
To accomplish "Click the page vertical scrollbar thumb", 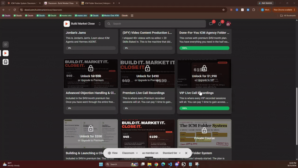I will [297, 116].
